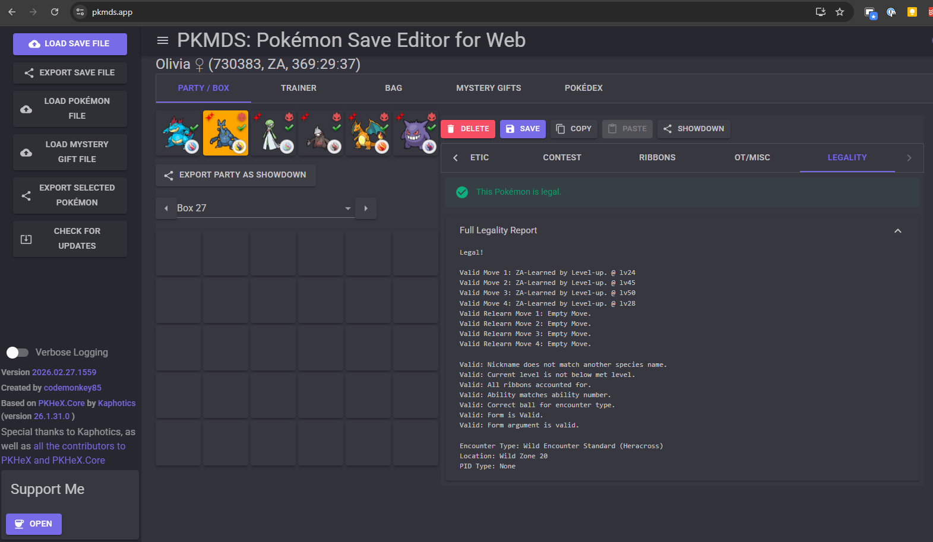933x542 pixels.
Task: Click the Load Save File button
Action: tap(70, 44)
